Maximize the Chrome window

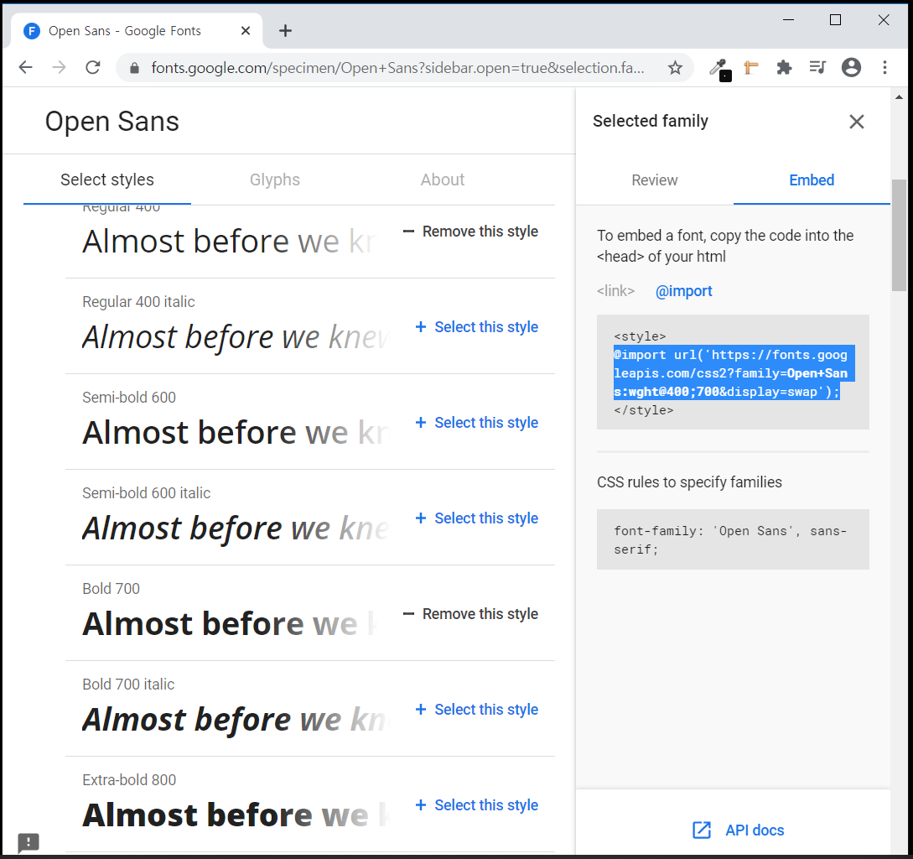pyautogui.click(x=835, y=20)
